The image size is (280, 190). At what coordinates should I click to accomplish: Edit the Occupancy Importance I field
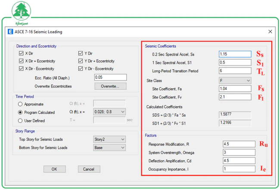click(239, 169)
